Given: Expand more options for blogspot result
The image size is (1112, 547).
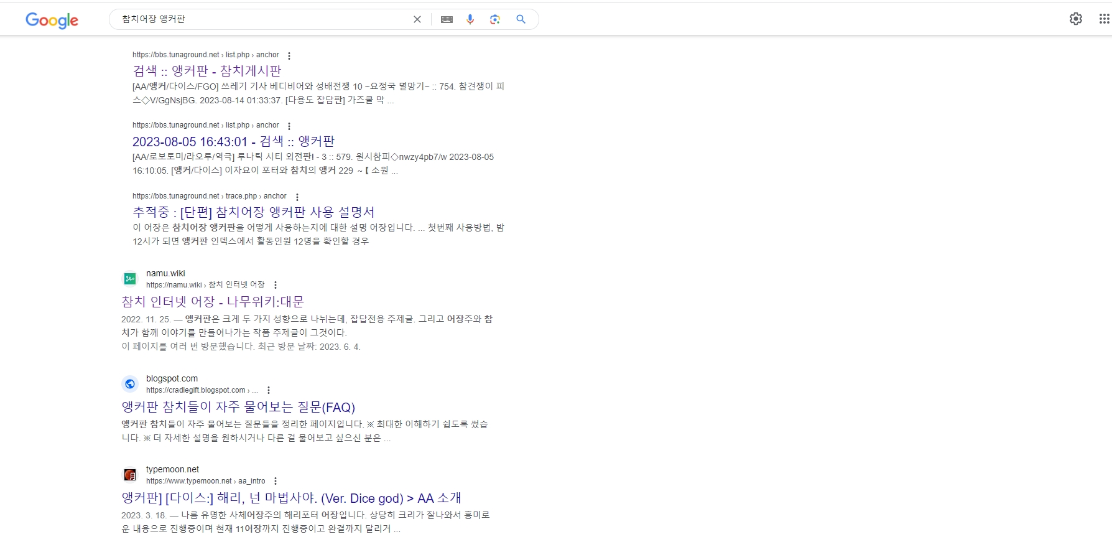Looking at the screenshot, I should 269,390.
